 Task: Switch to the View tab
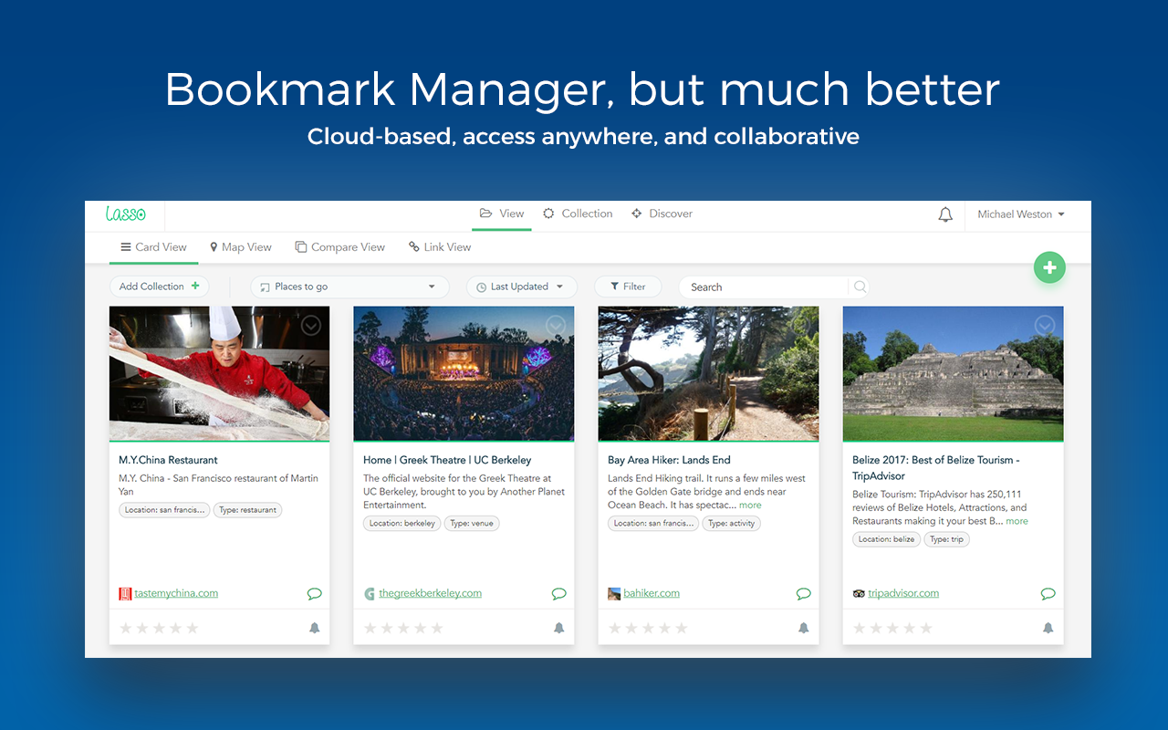point(502,214)
